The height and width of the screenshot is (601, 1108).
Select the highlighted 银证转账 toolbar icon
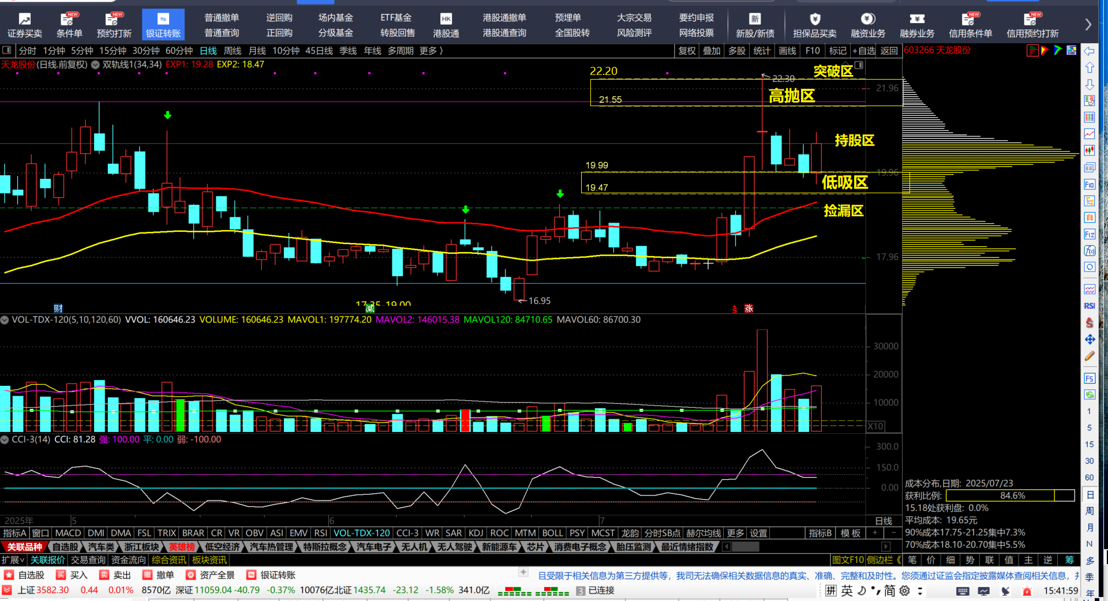[163, 25]
